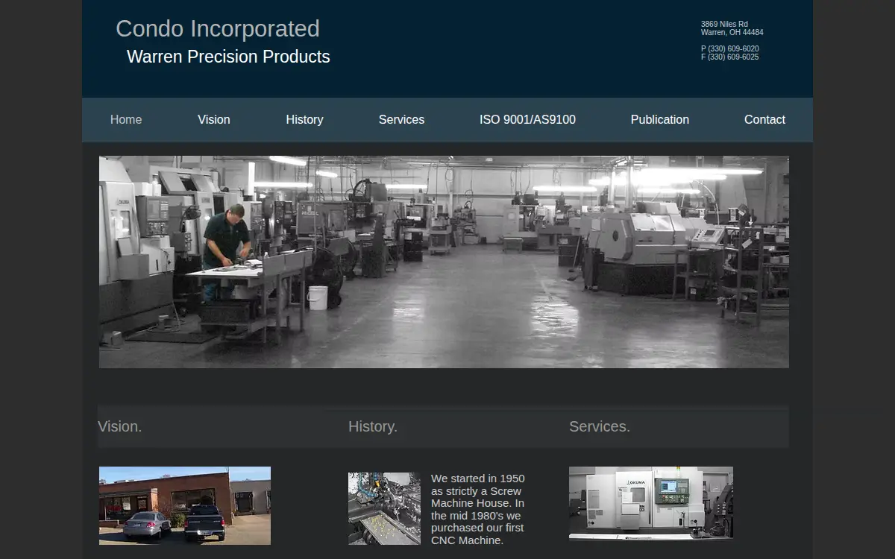
Task: Click the 'We started in 1950' paragraph
Action: [478, 509]
